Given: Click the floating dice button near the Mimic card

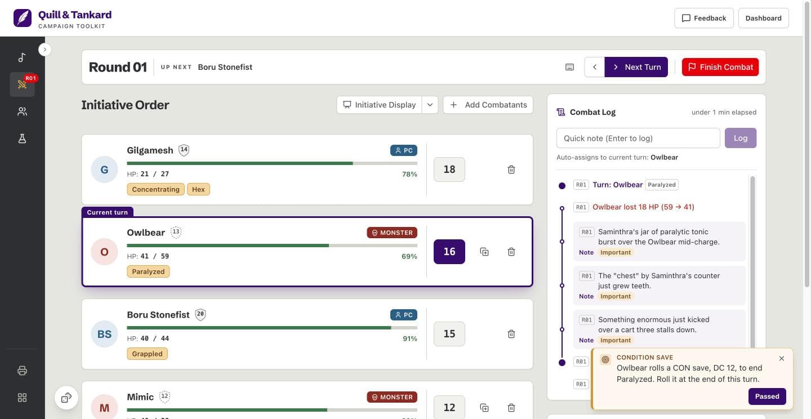Looking at the screenshot, I should tap(66, 398).
